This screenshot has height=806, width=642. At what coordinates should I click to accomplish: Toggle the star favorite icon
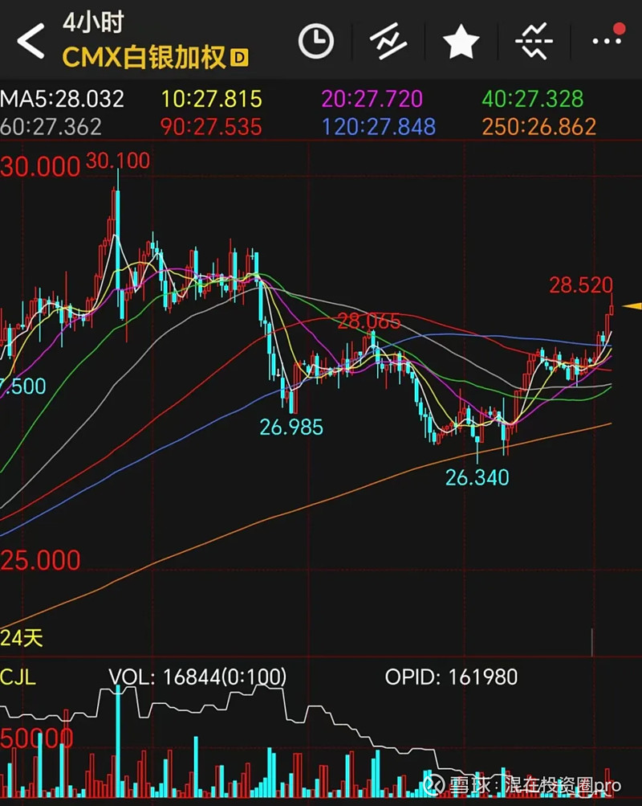click(x=461, y=41)
